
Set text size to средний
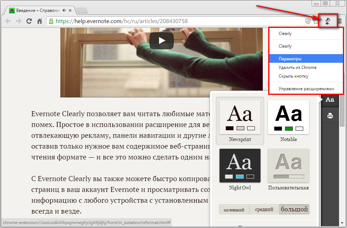[264, 210]
